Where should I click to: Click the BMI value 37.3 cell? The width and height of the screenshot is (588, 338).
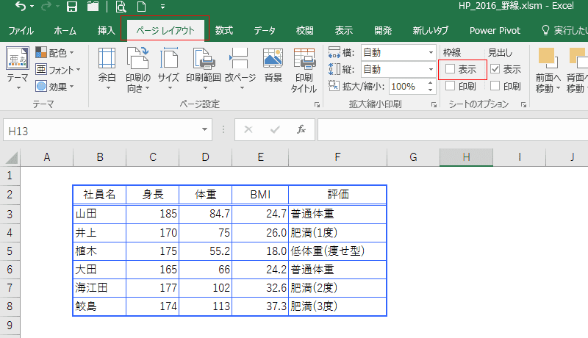[260, 306]
